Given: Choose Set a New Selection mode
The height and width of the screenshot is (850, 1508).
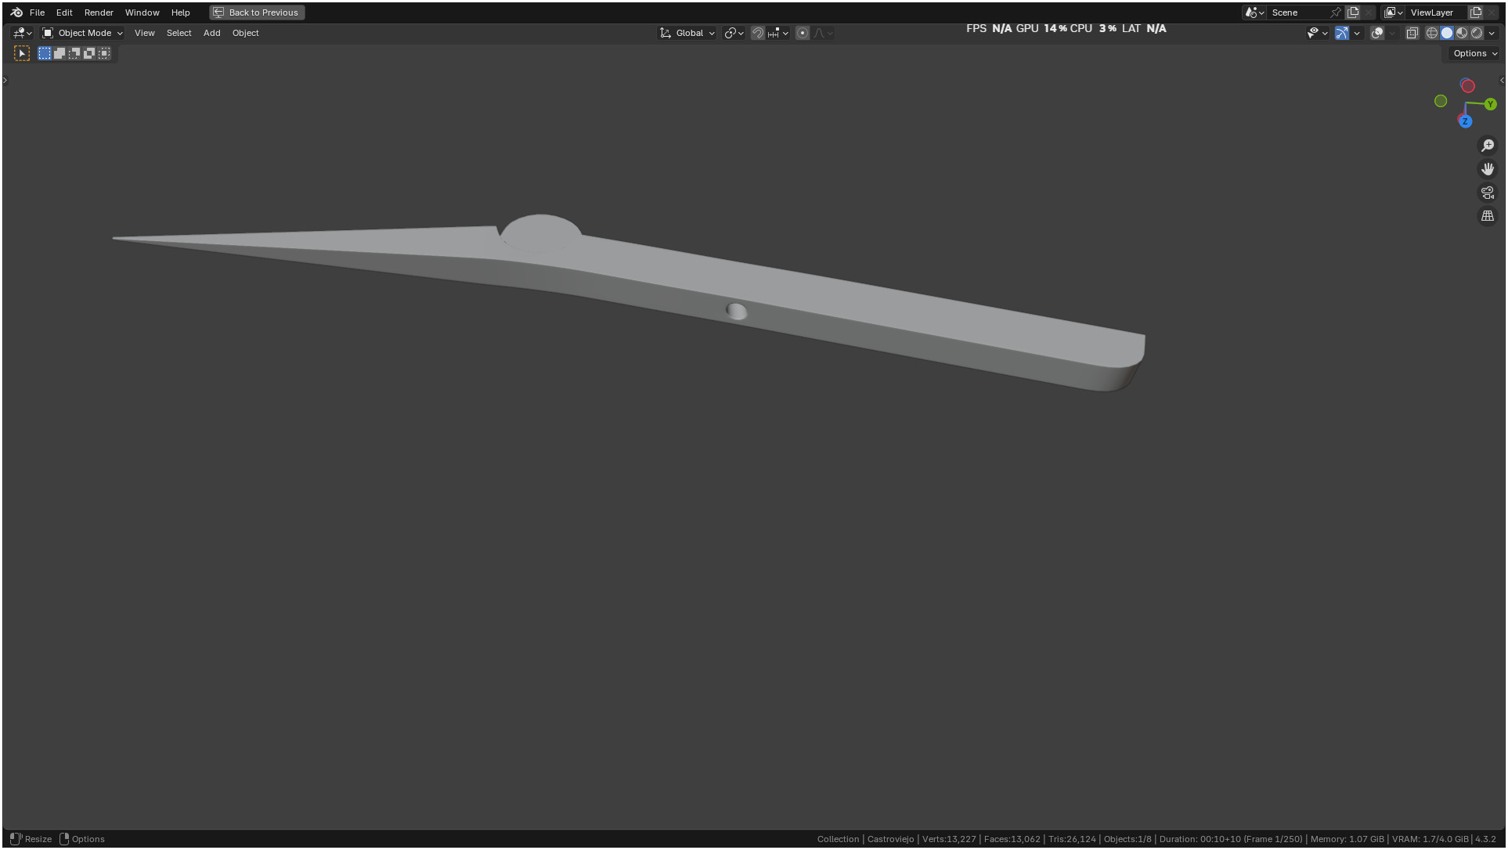Looking at the screenshot, I should pyautogui.click(x=45, y=53).
